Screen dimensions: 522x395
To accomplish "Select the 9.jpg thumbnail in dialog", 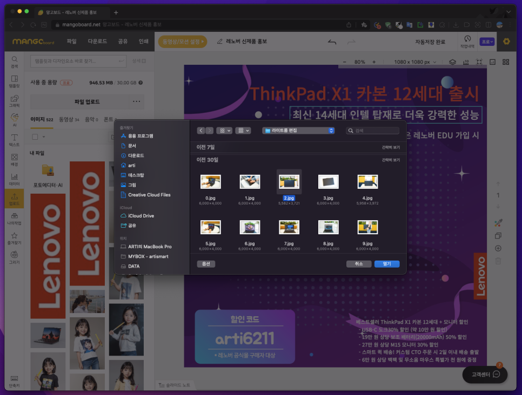I will click(x=367, y=227).
